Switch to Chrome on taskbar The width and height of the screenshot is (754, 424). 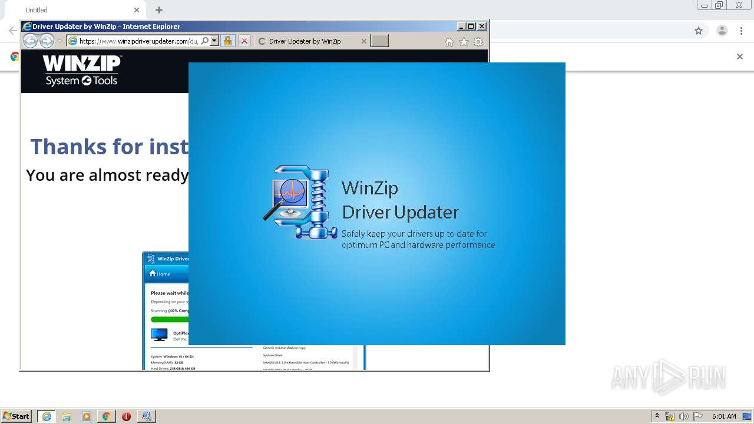106,416
